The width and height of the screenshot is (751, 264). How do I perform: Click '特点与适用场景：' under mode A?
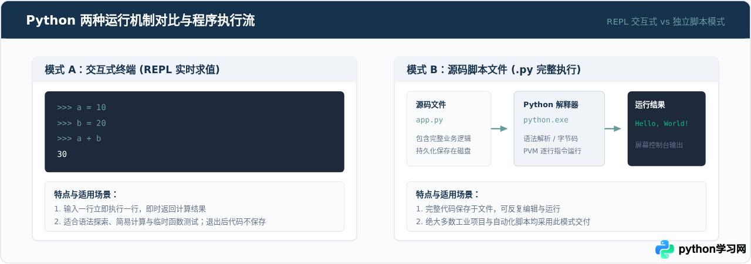[x=86, y=195]
